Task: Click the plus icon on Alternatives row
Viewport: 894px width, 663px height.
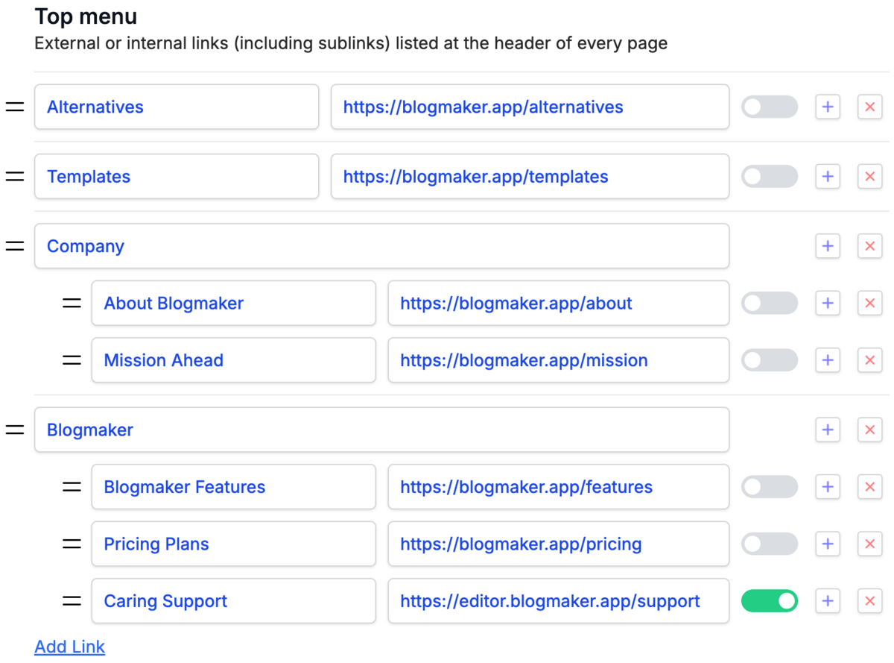Action: coord(827,107)
